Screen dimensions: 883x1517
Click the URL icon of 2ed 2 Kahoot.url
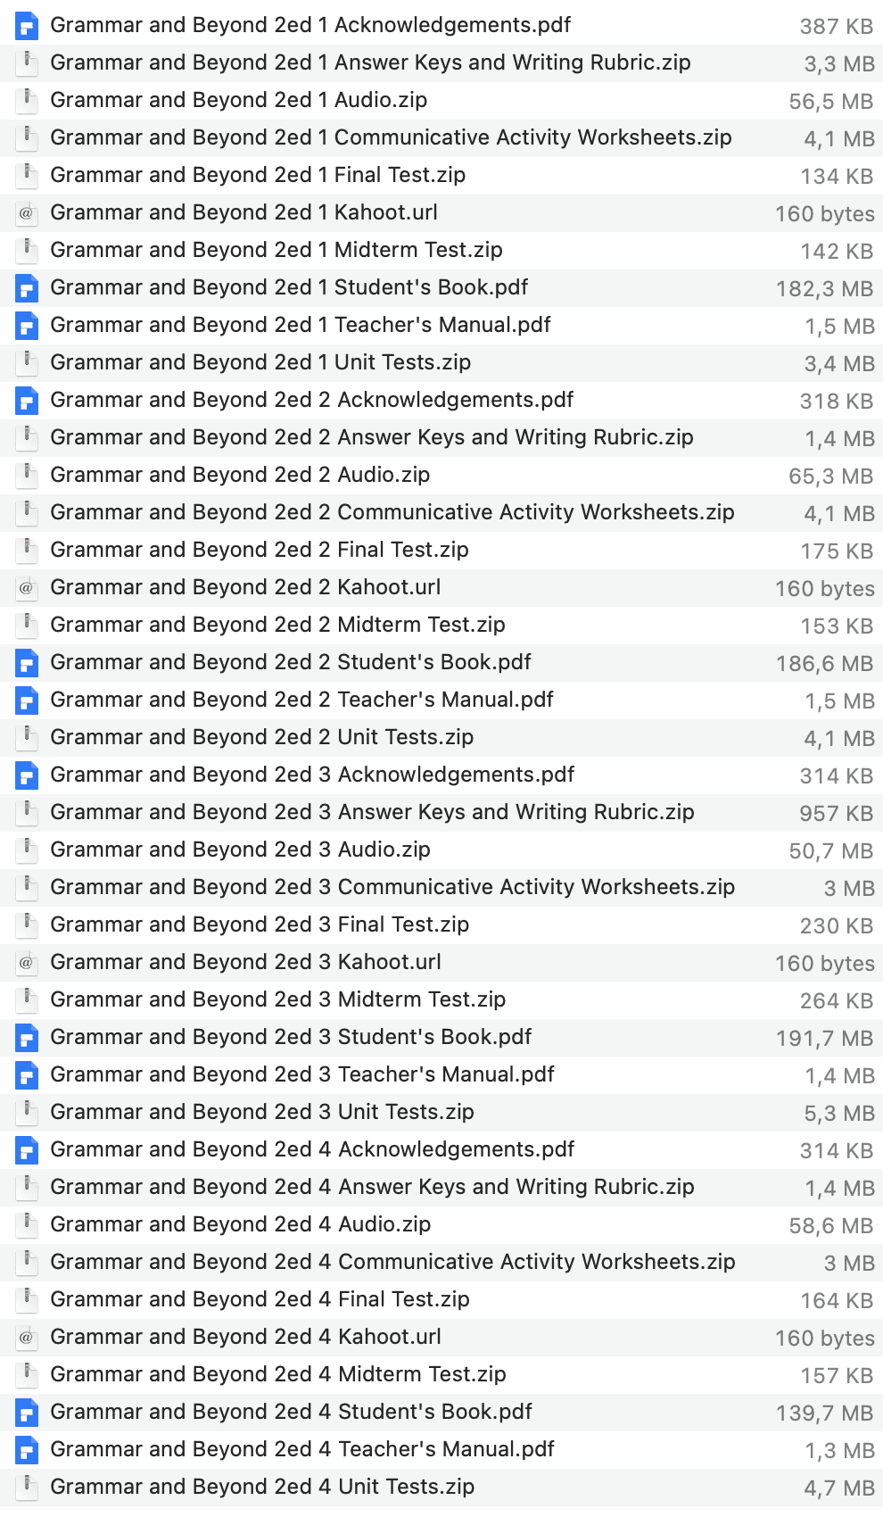[27, 588]
